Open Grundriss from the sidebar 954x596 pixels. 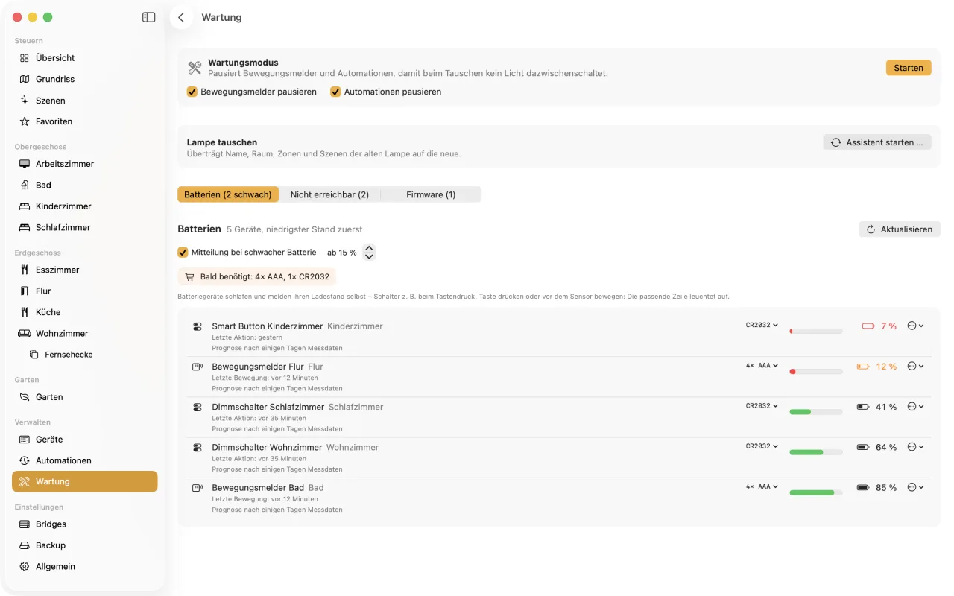tap(85, 79)
